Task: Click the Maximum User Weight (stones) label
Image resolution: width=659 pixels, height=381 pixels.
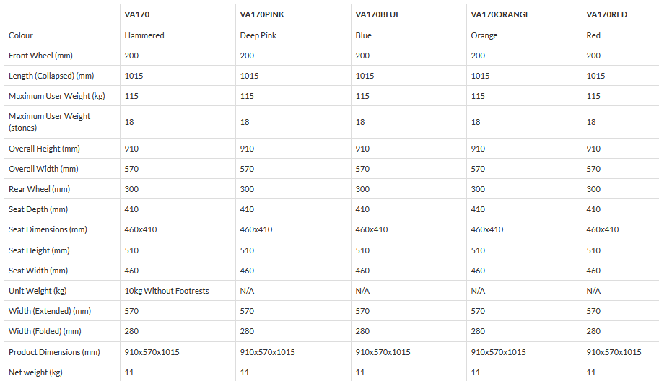Action: tap(50, 121)
